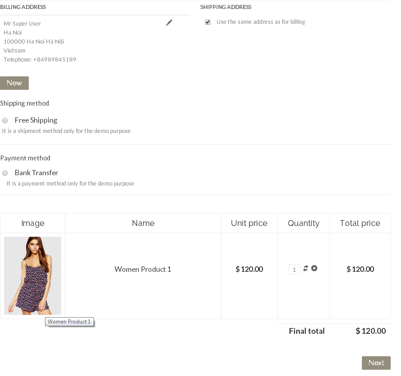Click the Women Product 1 tooltip
Image resolution: width=401 pixels, height=376 pixels.
tap(69, 322)
